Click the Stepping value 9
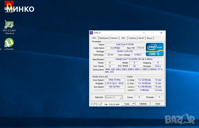Viewport: 199px width, 128px height. (x=158, y=63)
